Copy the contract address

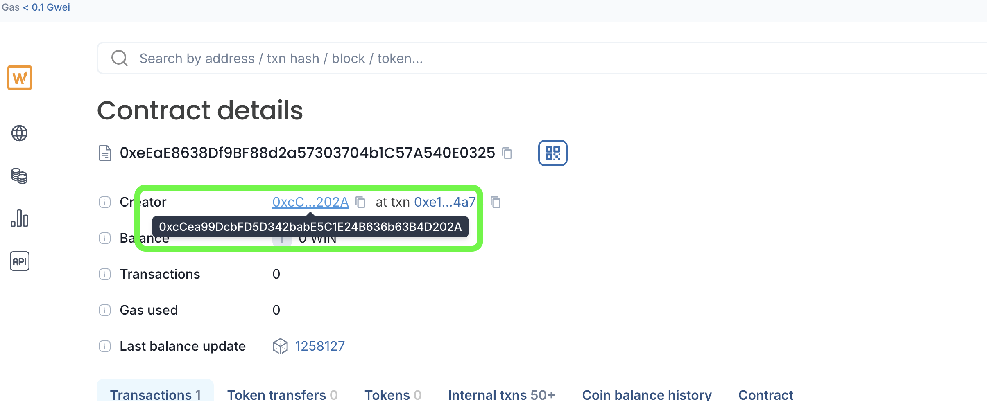[x=507, y=153]
